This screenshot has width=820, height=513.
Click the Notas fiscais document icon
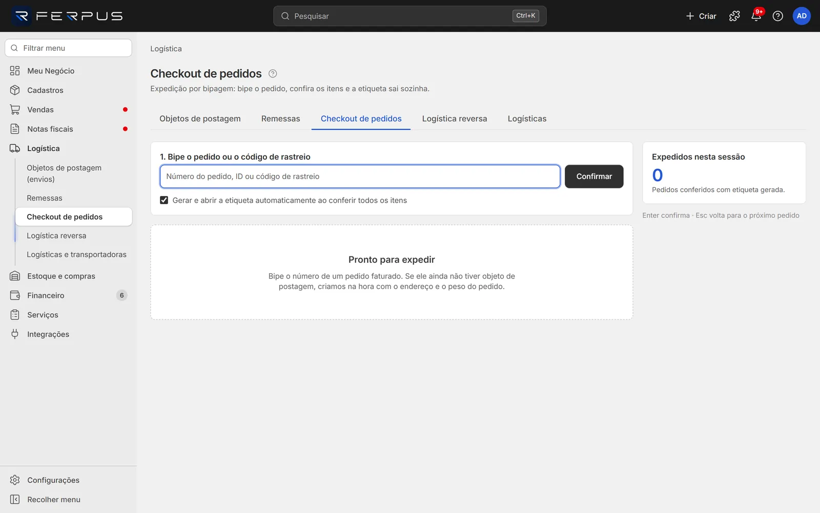[x=15, y=129]
